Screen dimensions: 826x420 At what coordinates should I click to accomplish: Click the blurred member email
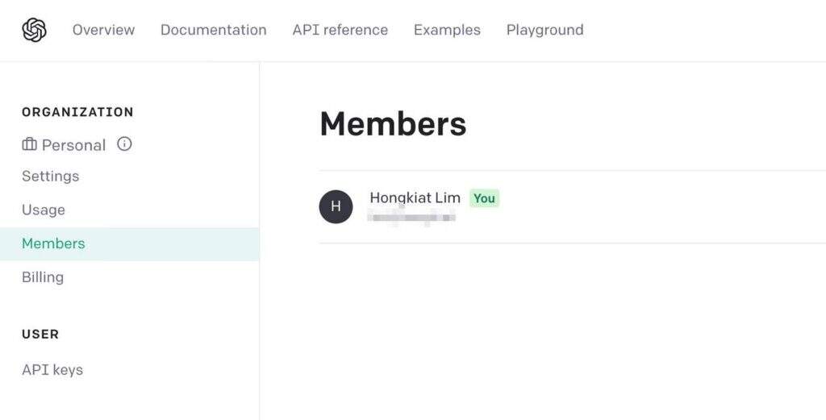(x=411, y=217)
